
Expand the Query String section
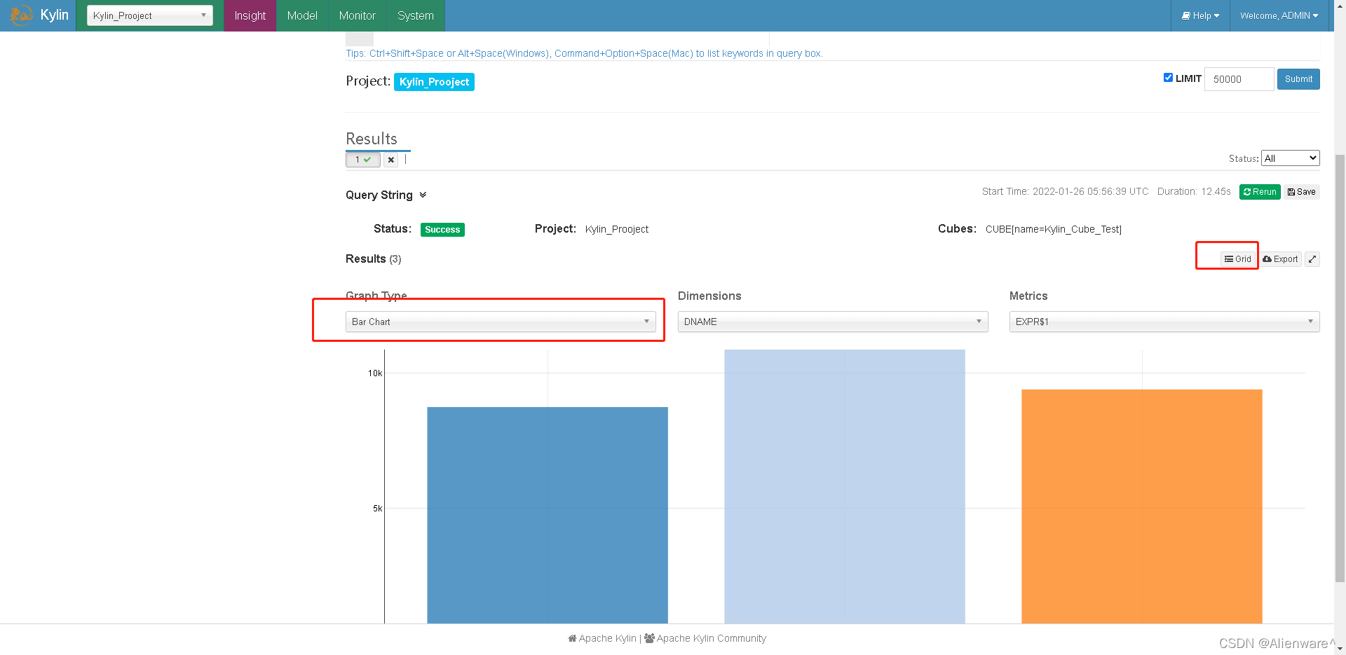(386, 195)
